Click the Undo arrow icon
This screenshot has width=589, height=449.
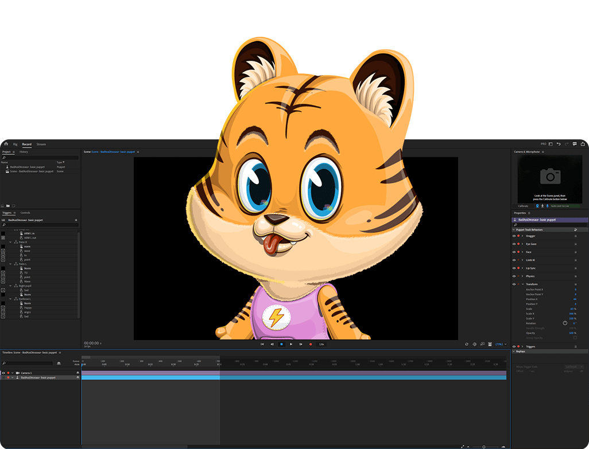[x=559, y=144]
